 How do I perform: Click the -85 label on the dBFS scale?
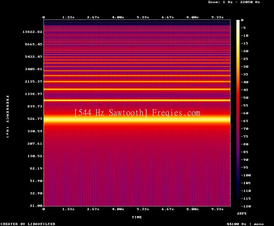pyautogui.click(x=245, y=152)
